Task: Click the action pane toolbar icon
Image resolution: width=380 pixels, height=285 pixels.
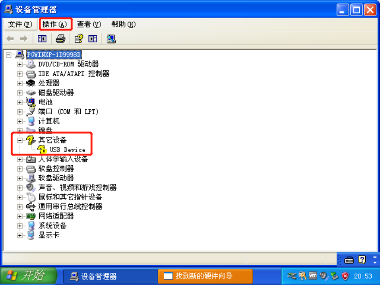Action: tap(93, 39)
